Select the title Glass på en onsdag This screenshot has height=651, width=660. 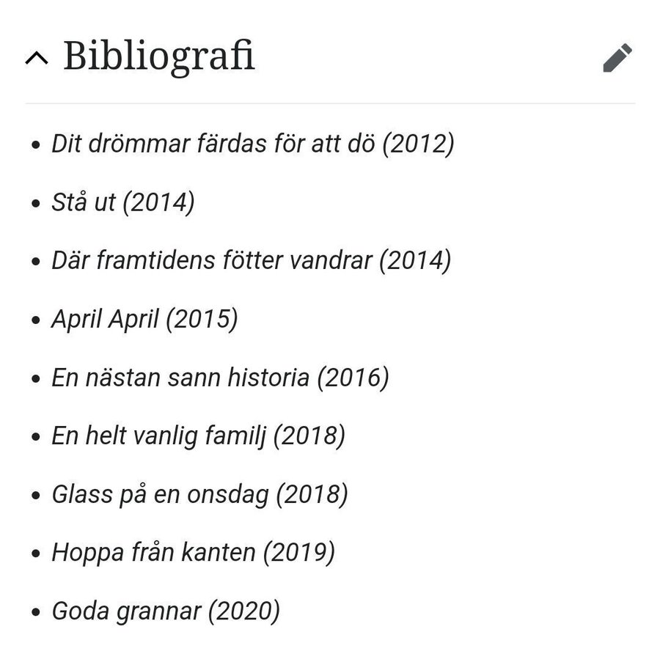click(x=161, y=495)
